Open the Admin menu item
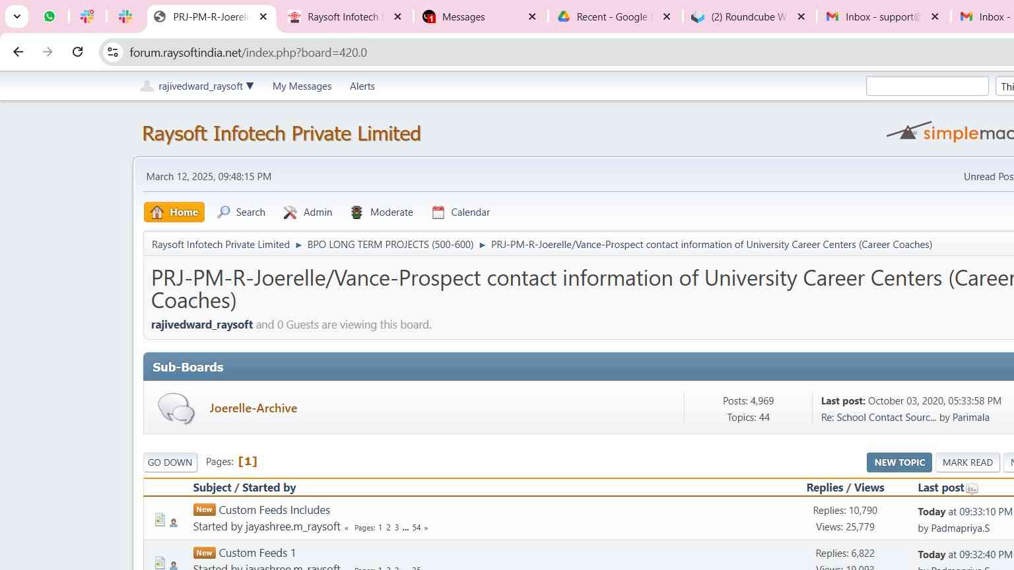This screenshot has height=570, width=1014. [308, 212]
